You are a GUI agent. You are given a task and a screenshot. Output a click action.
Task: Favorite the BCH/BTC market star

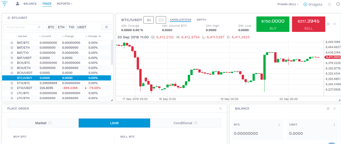12,63
